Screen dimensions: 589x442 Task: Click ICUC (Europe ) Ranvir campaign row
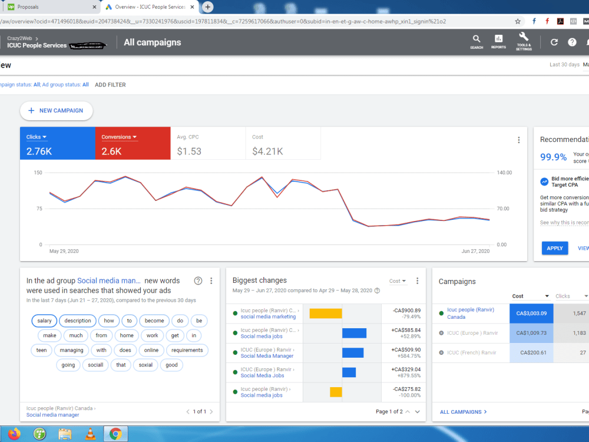tap(472, 333)
